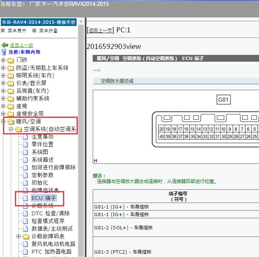Click the 辅助约束系统 folder icon
259x257 pixels.
pyautogui.click(x=11, y=99)
